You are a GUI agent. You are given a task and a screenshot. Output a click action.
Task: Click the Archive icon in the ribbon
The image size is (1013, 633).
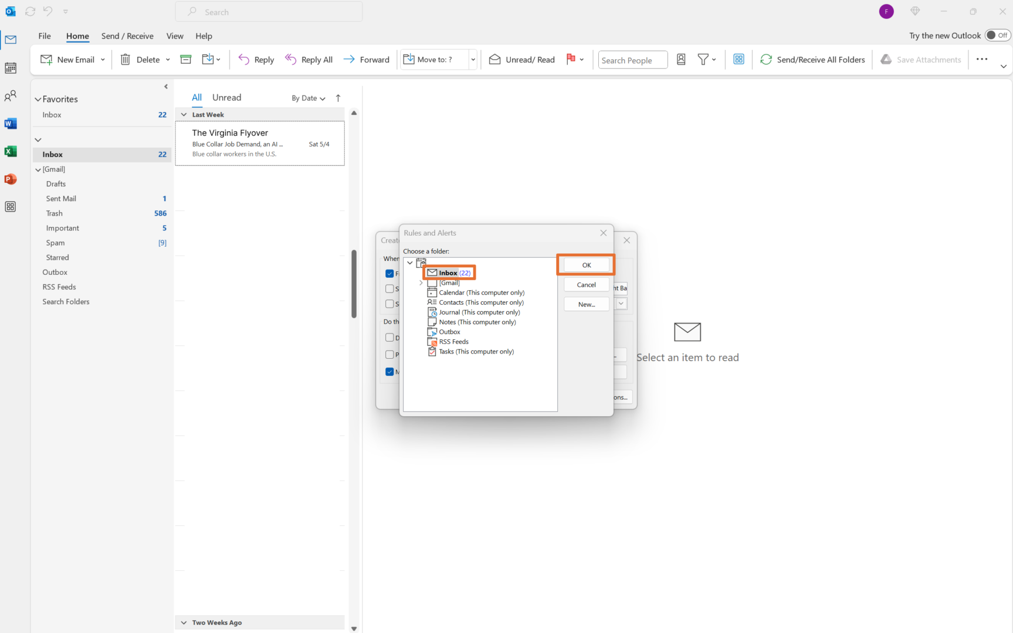tap(186, 59)
